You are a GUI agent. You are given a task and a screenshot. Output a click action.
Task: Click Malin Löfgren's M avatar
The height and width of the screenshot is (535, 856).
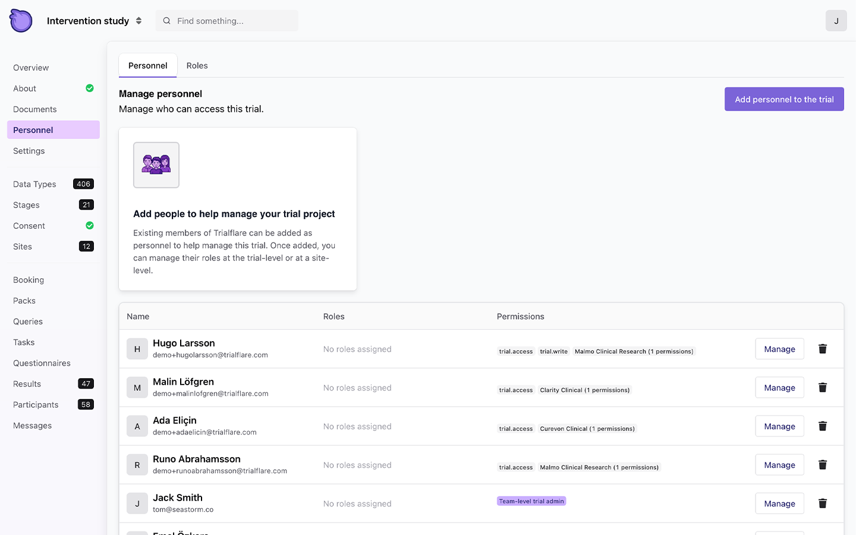click(x=137, y=388)
